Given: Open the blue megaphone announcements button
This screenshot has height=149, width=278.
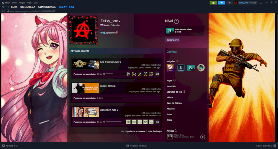Looking at the screenshot, I should 221,3.
